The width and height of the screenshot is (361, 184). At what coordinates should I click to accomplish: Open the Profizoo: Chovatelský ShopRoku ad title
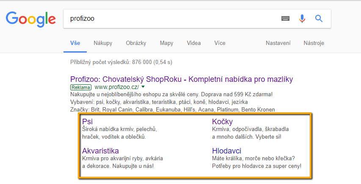point(182,79)
